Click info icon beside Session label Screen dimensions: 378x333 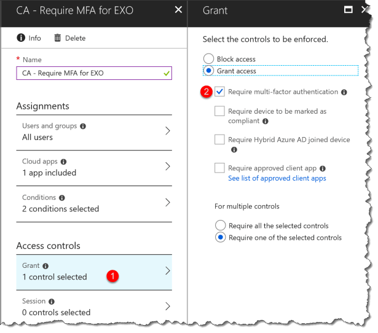coord(51,302)
